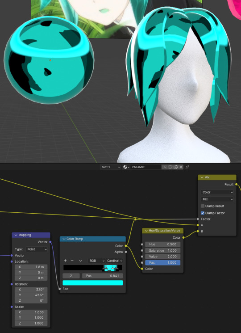The height and width of the screenshot is (333, 241).
Task: Click Rotation X field 320°
Action: click(31, 290)
